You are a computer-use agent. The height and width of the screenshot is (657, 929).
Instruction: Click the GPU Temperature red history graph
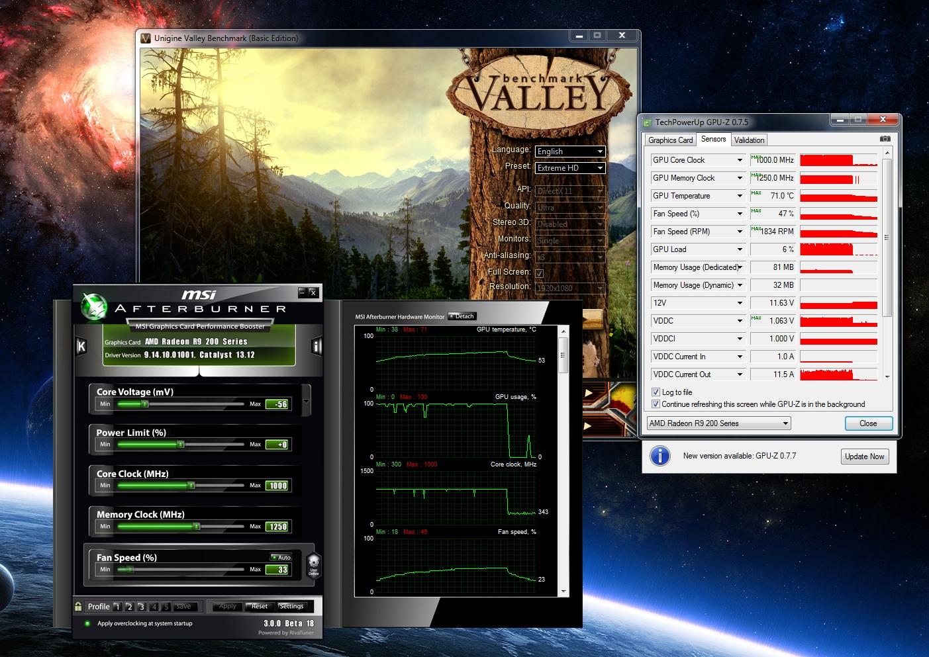coord(838,196)
